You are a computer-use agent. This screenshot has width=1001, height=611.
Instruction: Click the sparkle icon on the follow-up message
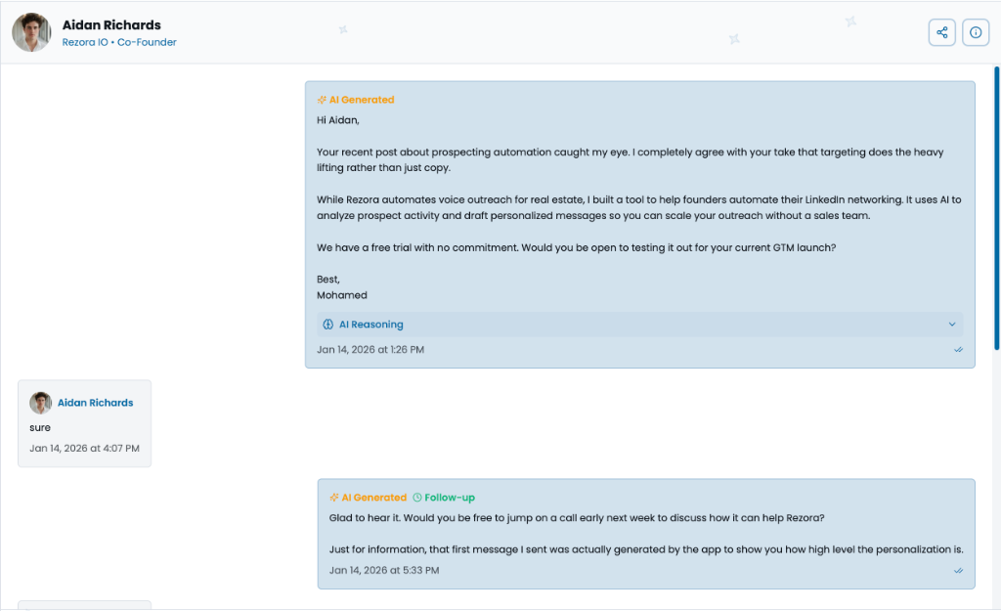click(x=335, y=497)
